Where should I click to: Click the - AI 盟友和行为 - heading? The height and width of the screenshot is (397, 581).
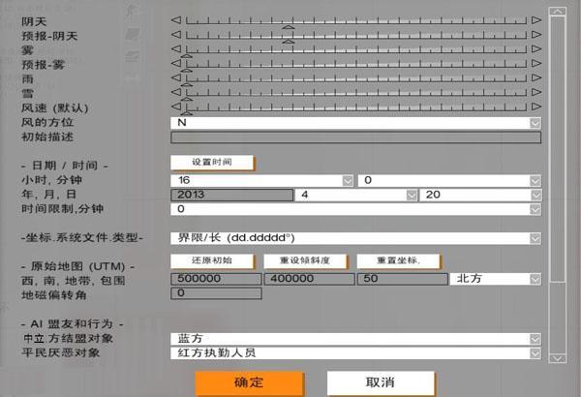tap(72, 324)
